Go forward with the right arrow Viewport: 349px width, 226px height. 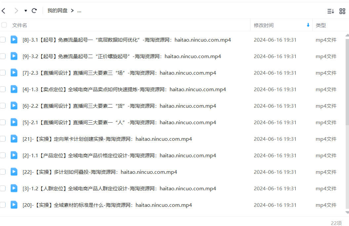coord(16,11)
